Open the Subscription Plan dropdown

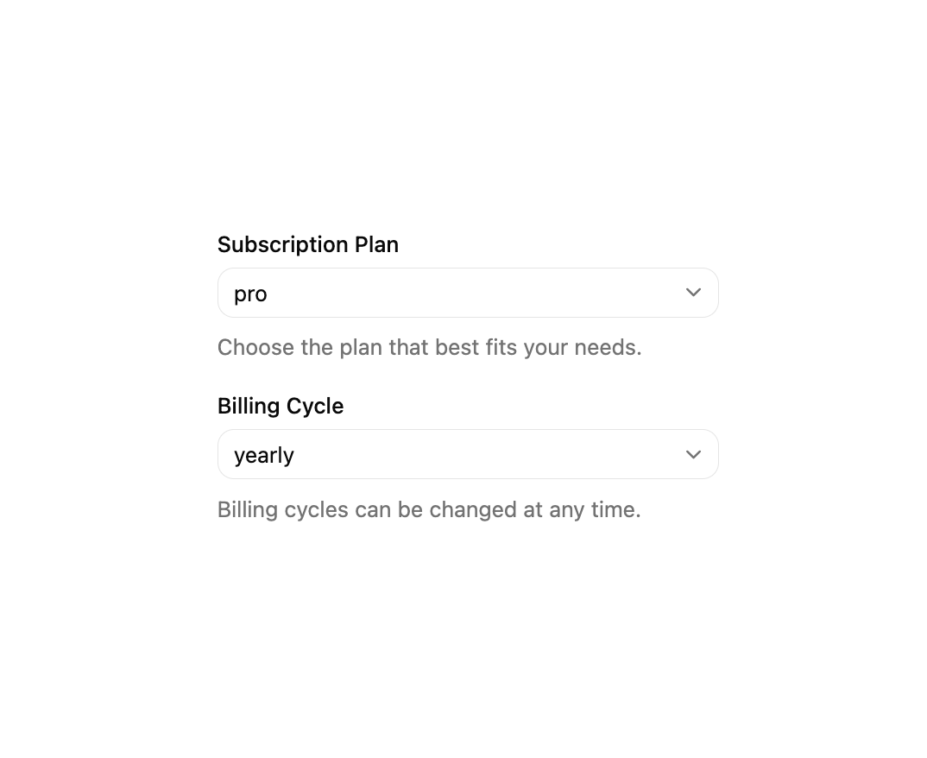coord(468,293)
